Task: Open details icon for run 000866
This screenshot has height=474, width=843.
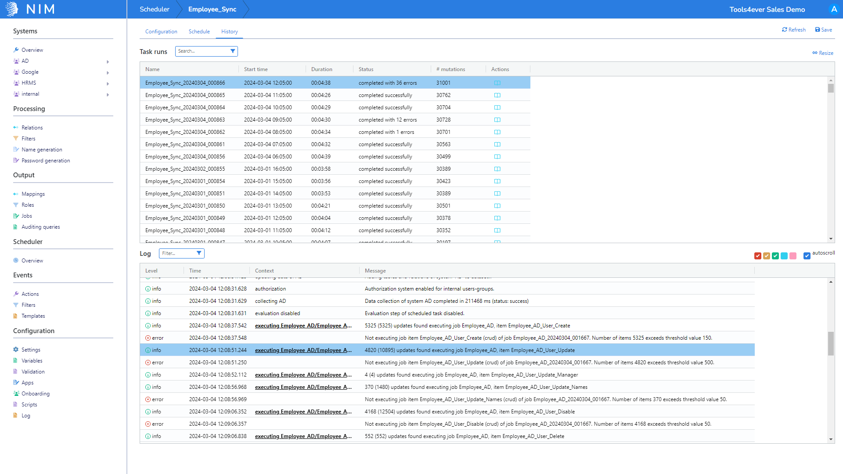Action: (x=497, y=83)
